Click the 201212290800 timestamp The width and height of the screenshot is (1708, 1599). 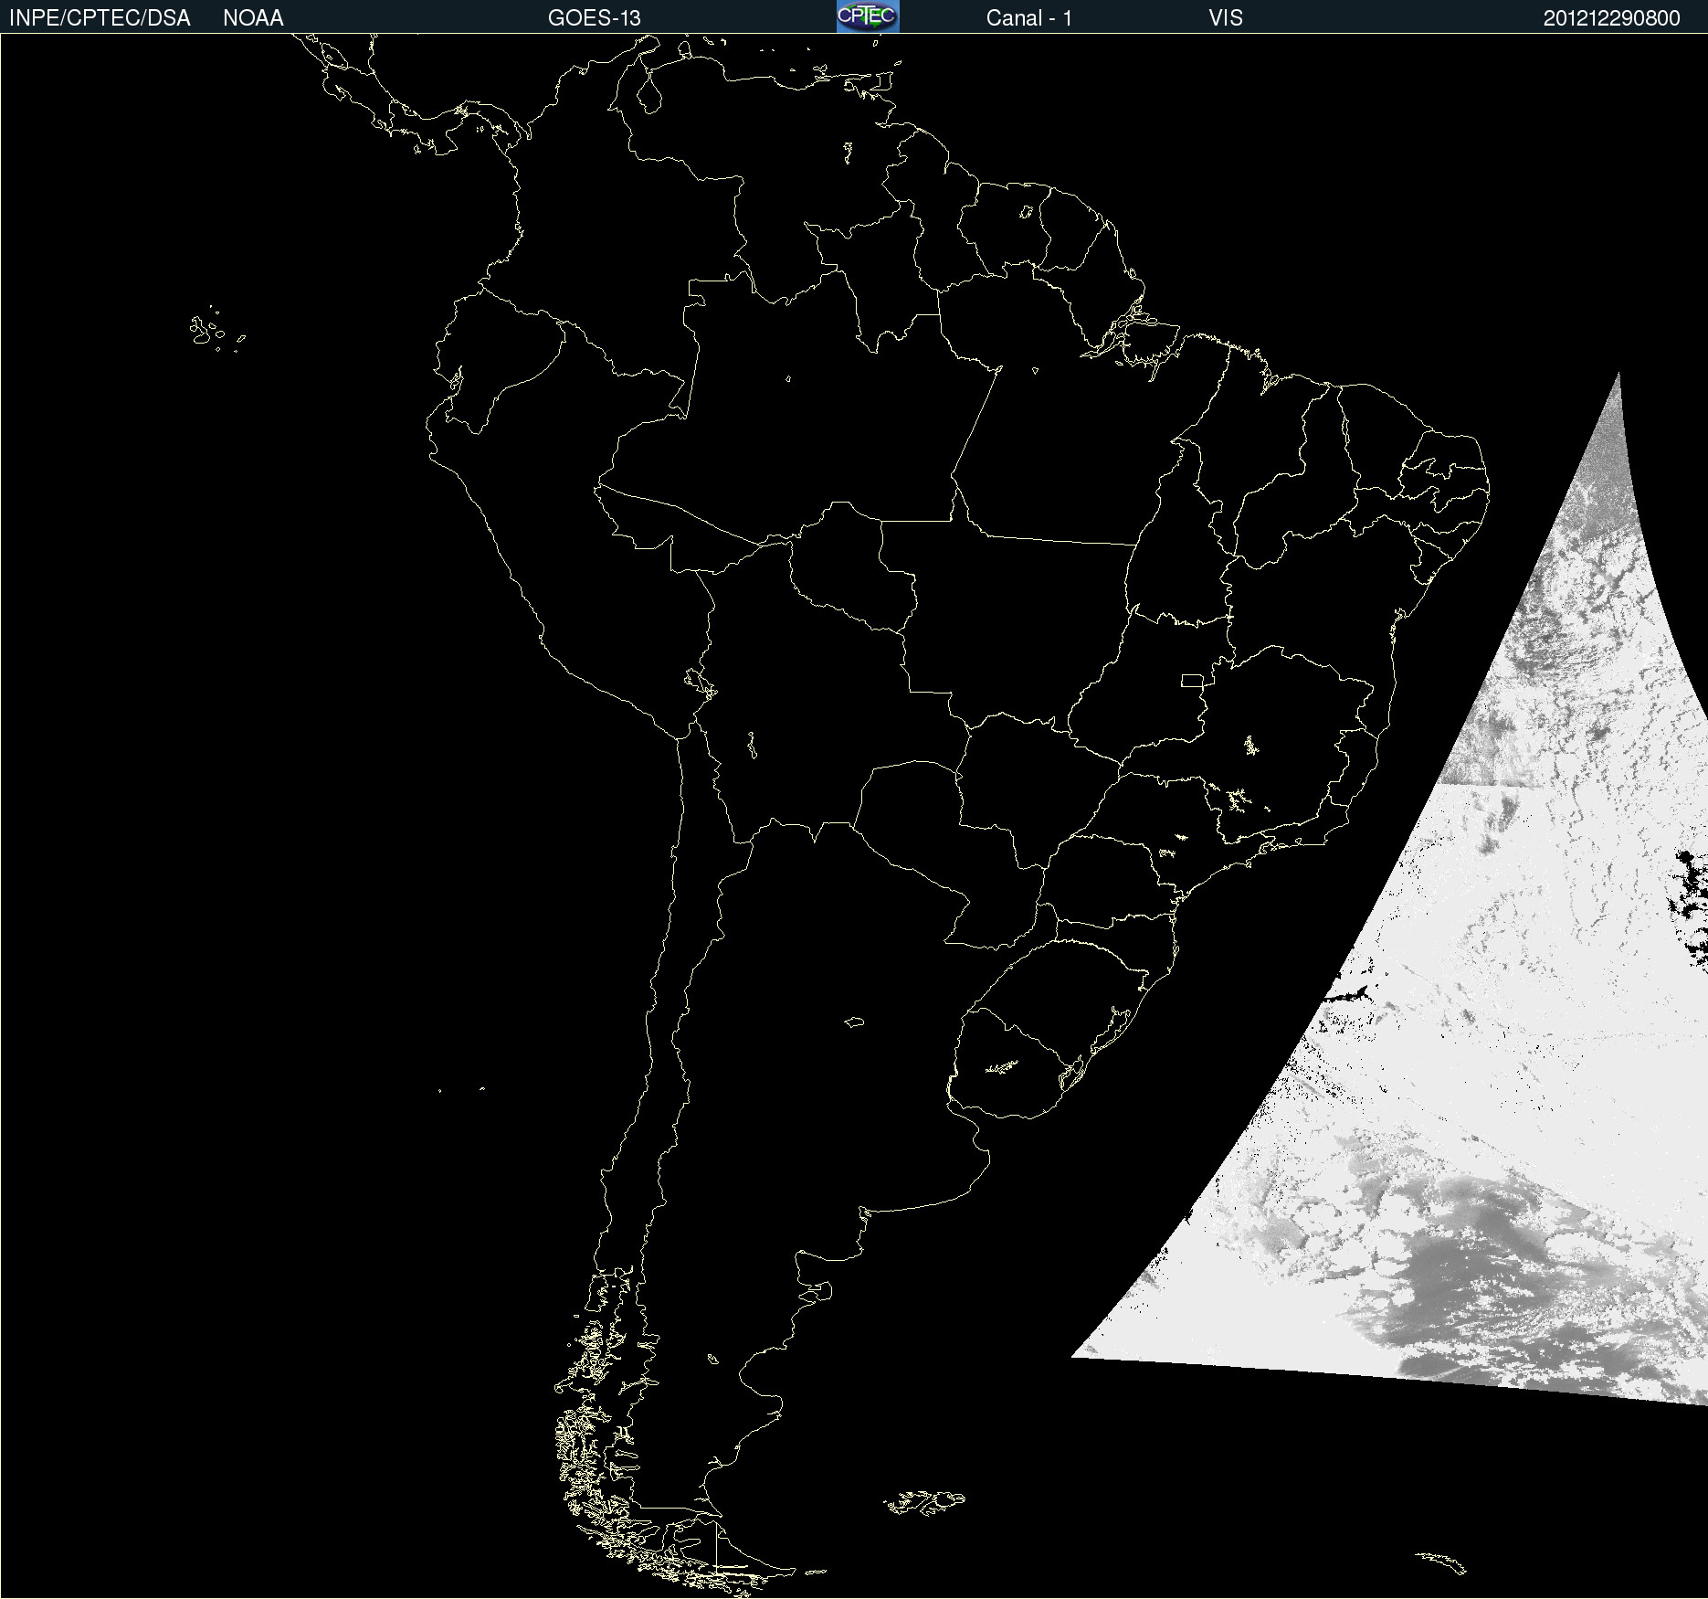[1612, 18]
